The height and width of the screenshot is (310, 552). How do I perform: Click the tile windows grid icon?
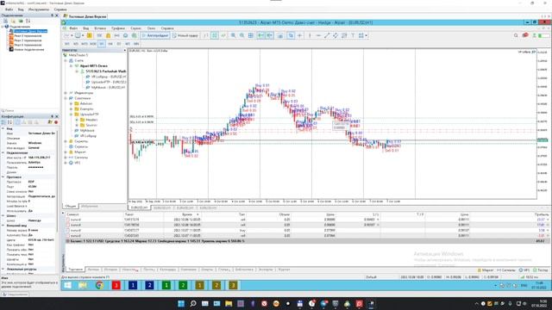pyautogui.click(x=251, y=35)
